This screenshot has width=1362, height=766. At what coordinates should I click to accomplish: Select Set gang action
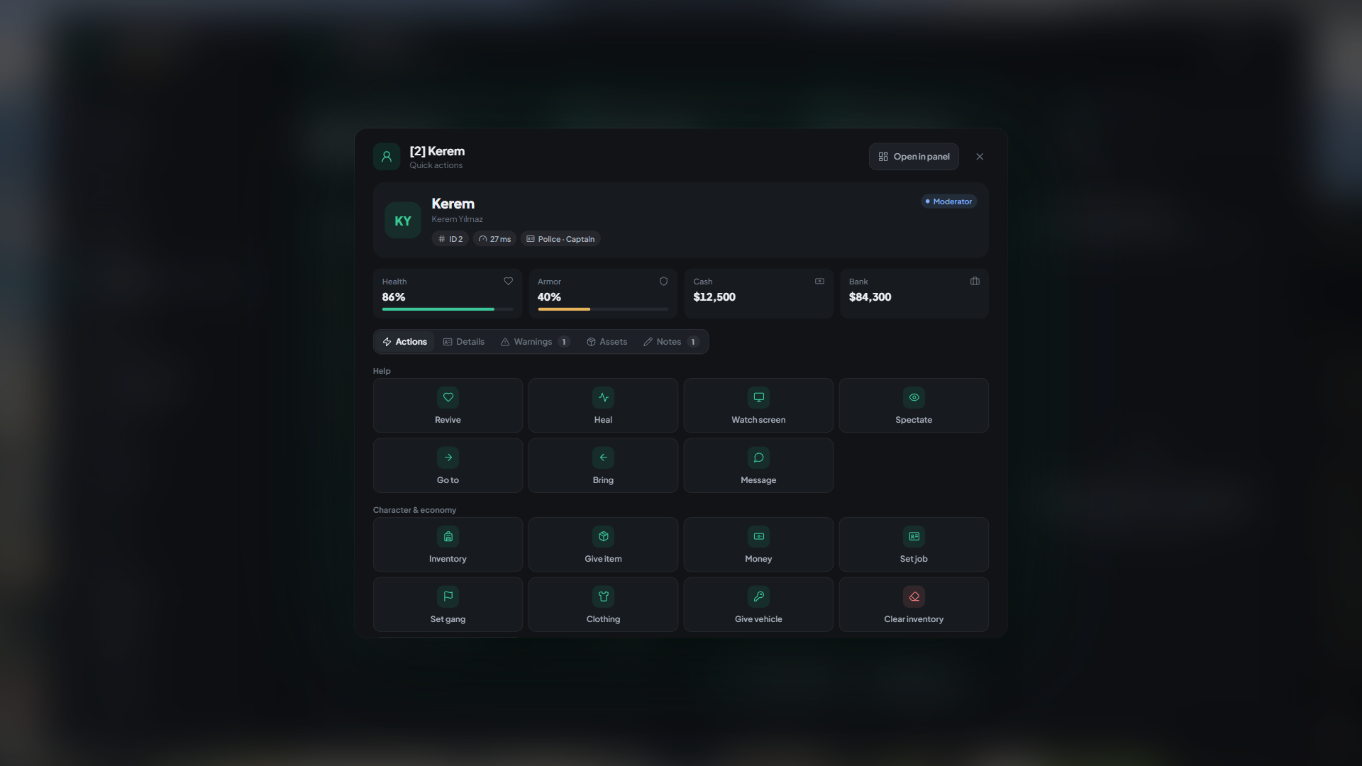click(448, 604)
